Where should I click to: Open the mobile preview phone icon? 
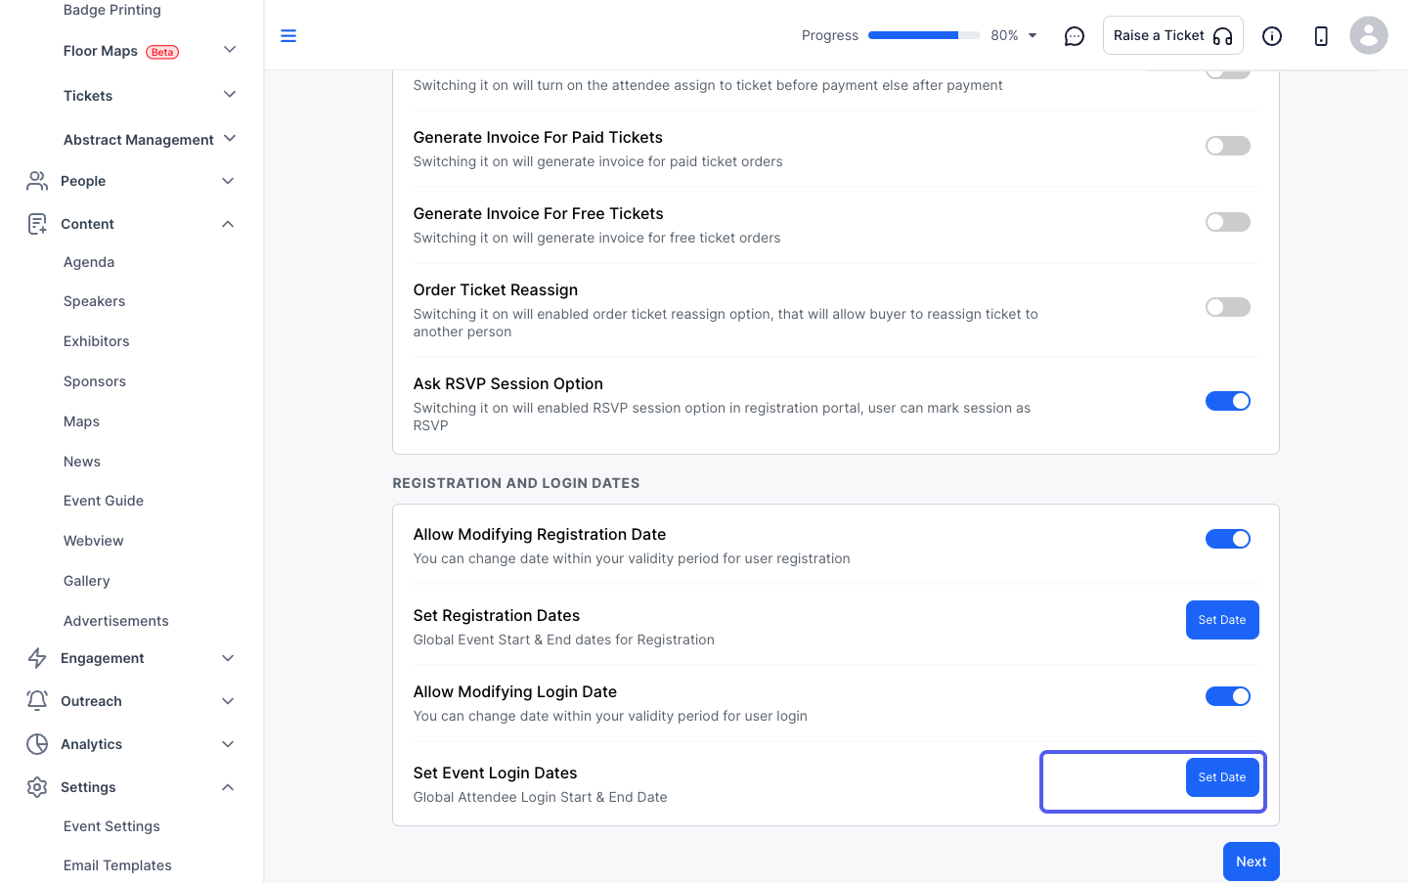click(1321, 36)
